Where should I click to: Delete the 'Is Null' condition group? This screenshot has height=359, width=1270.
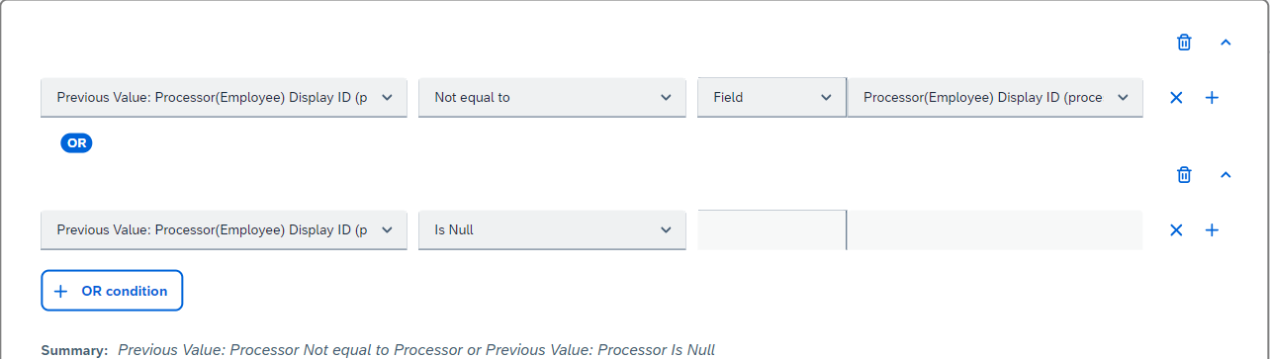[x=1184, y=175]
